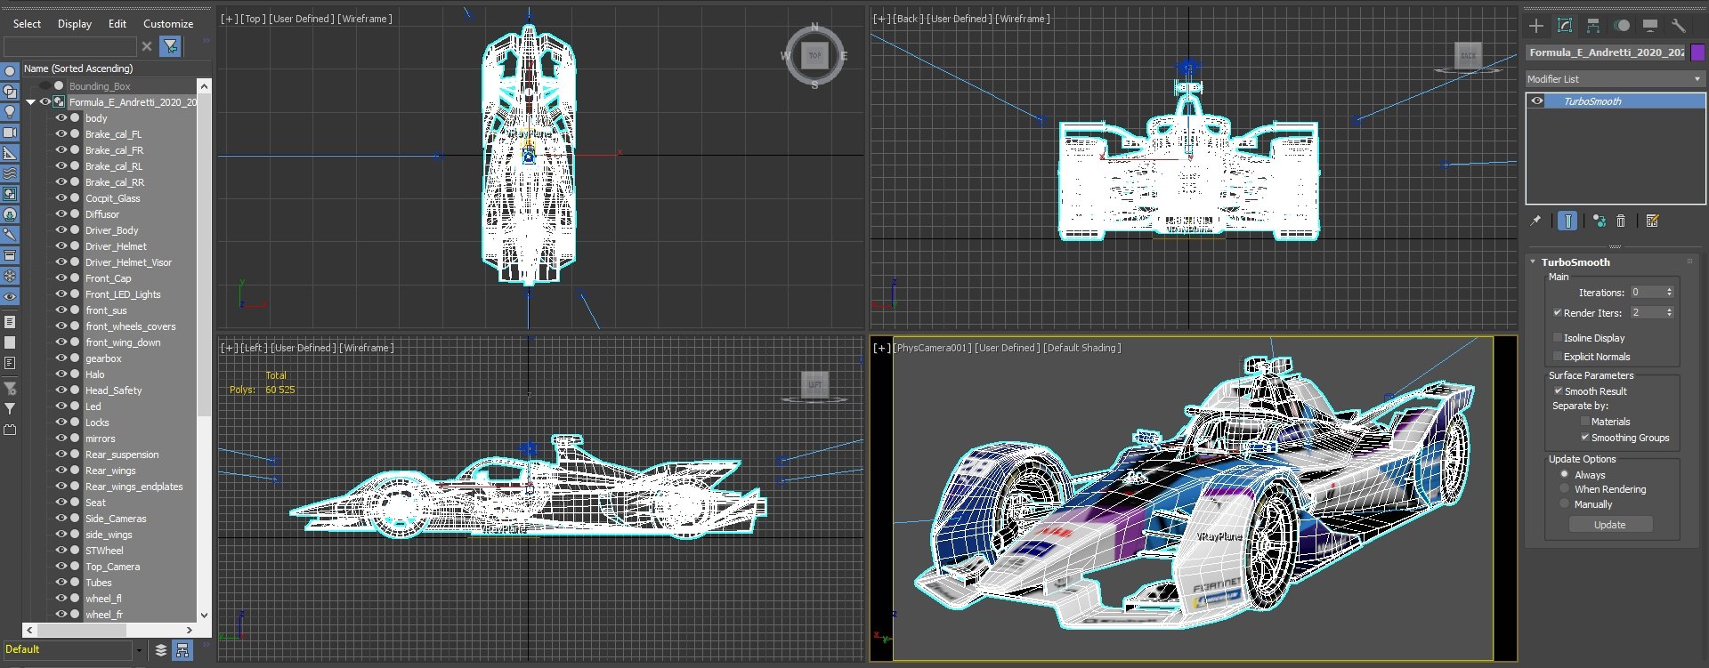This screenshot has height=668, width=1709.
Task: Click the purple object color swatch
Action: (x=1697, y=52)
